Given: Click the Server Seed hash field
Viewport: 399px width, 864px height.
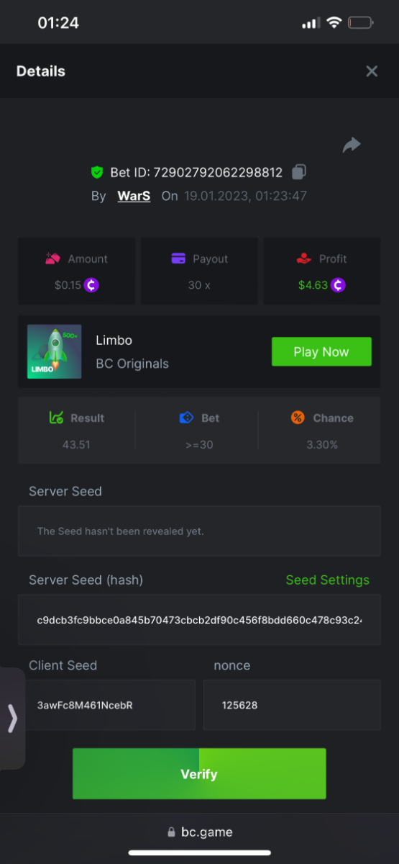Looking at the screenshot, I should pos(199,620).
